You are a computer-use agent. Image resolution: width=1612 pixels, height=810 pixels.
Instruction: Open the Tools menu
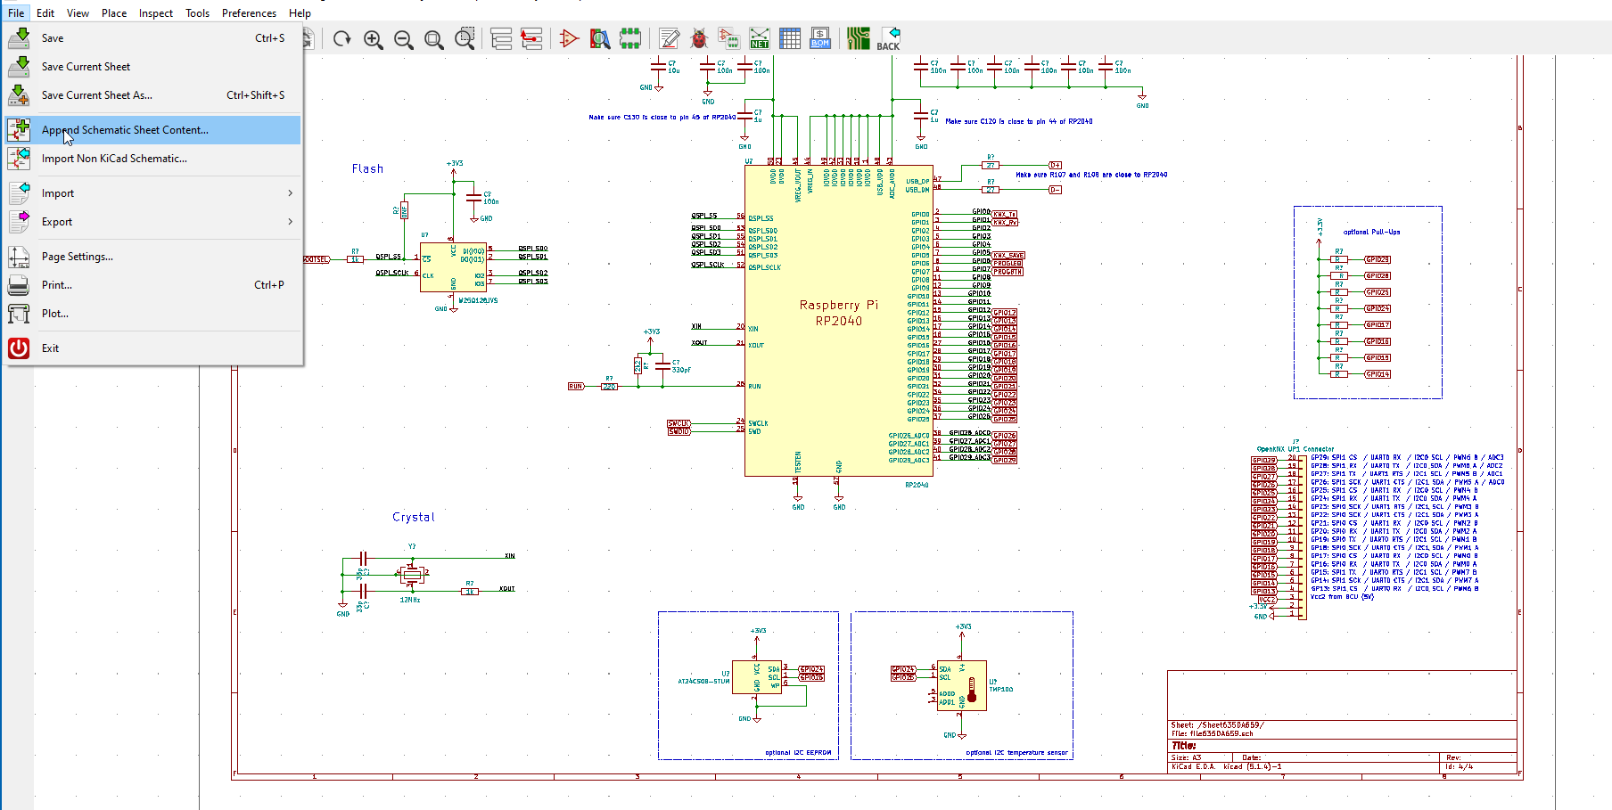(198, 12)
